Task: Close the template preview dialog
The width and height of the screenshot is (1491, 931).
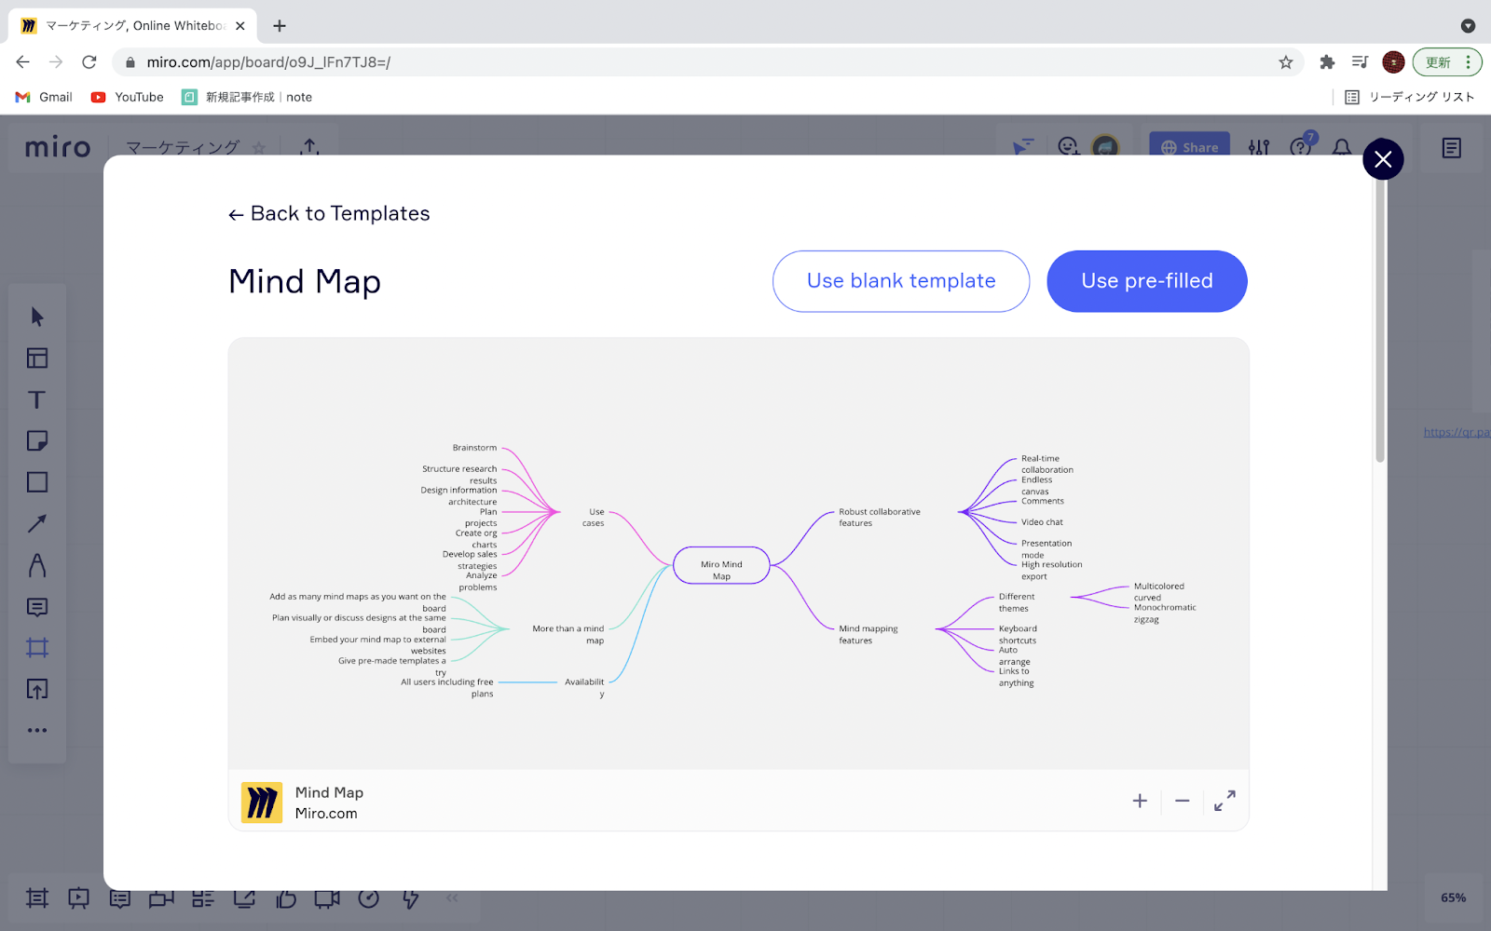Action: click(x=1383, y=159)
